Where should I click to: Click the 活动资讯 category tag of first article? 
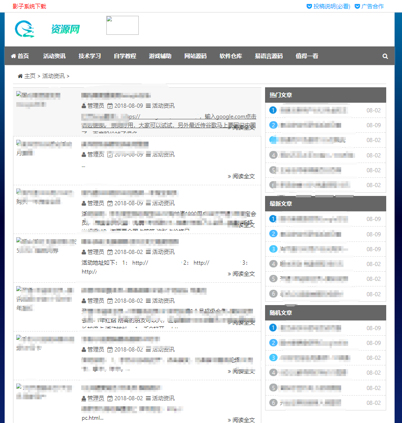(x=163, y=106)
